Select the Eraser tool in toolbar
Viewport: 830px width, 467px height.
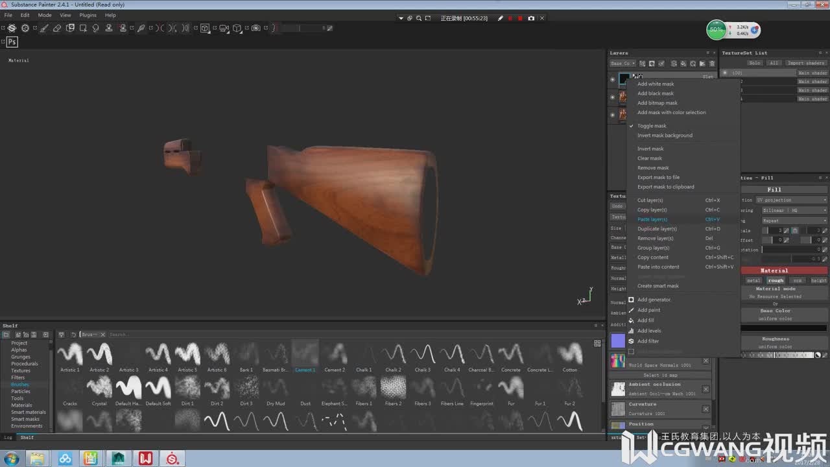tap(57, 28)
